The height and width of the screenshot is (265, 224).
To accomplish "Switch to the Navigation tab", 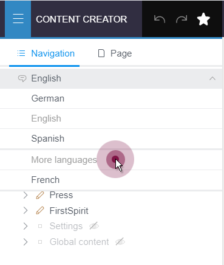I will pos(44,53).
